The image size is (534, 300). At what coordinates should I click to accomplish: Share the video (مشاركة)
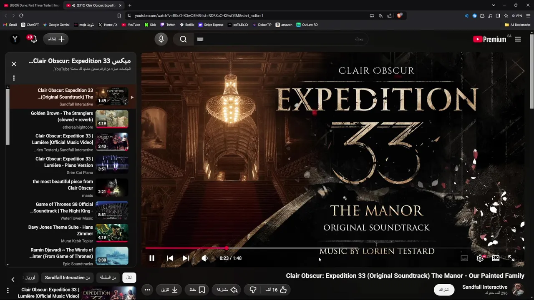click(227, 290)
